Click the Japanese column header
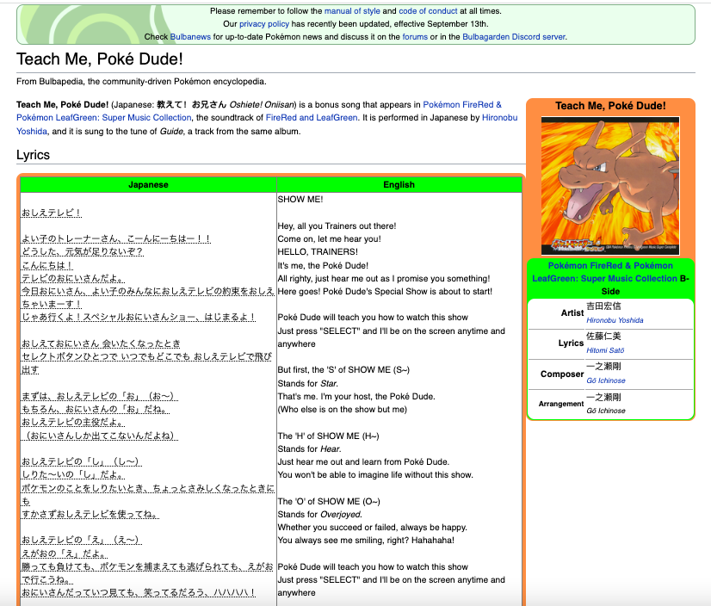The width and height of the screenshot is (711, 606). click(148, 184)
